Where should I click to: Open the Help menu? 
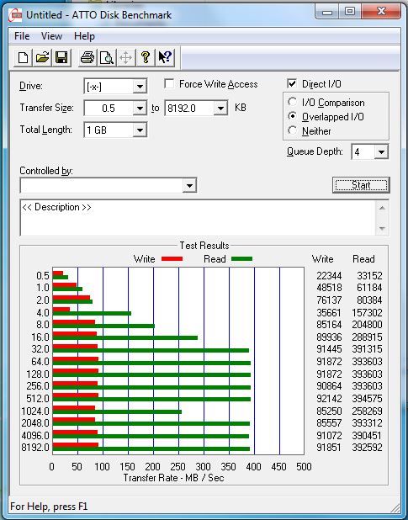click(x=84, y=36)
